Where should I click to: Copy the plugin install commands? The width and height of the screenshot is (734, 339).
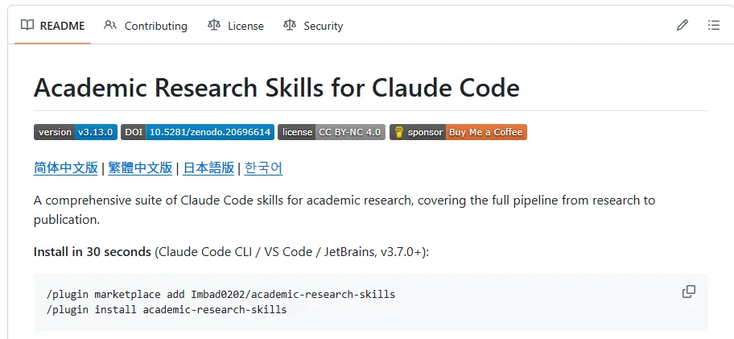tap(689, 291)
